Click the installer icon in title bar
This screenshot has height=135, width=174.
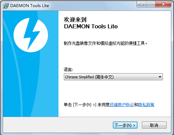[6, 6]
